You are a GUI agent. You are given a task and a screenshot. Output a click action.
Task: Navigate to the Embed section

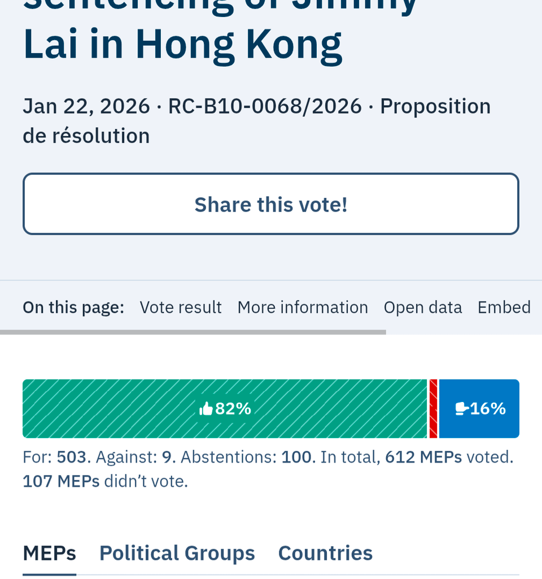coord(504,307)
